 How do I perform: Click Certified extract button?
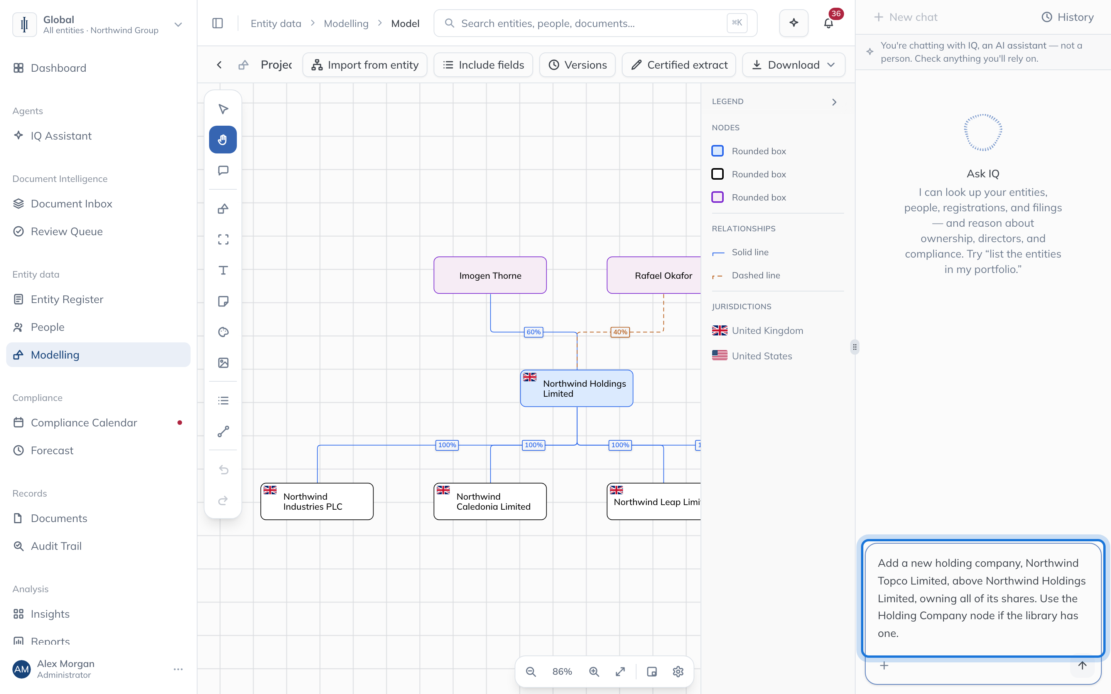point(679,65)
